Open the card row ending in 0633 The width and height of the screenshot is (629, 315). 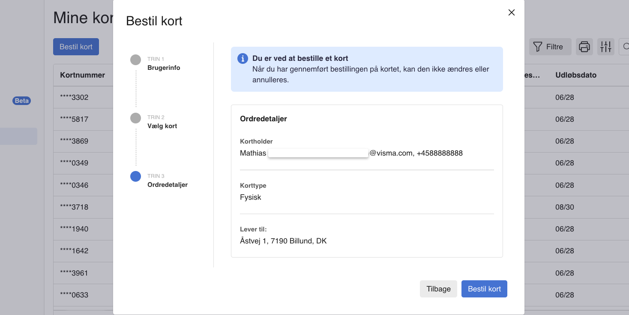pyautogui.click(x=74, y=295)
